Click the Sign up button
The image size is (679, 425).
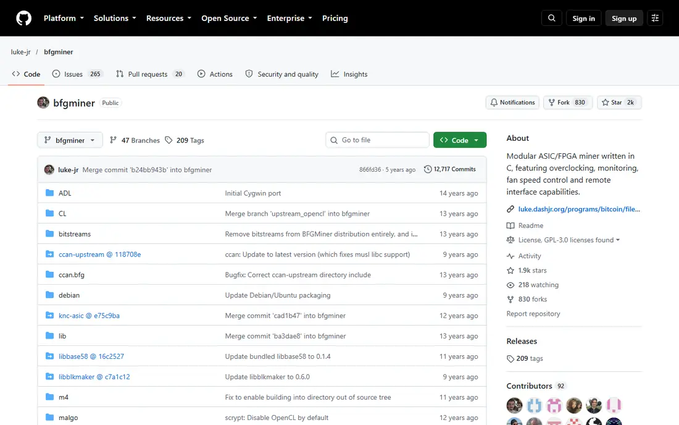tap(624, 18)
